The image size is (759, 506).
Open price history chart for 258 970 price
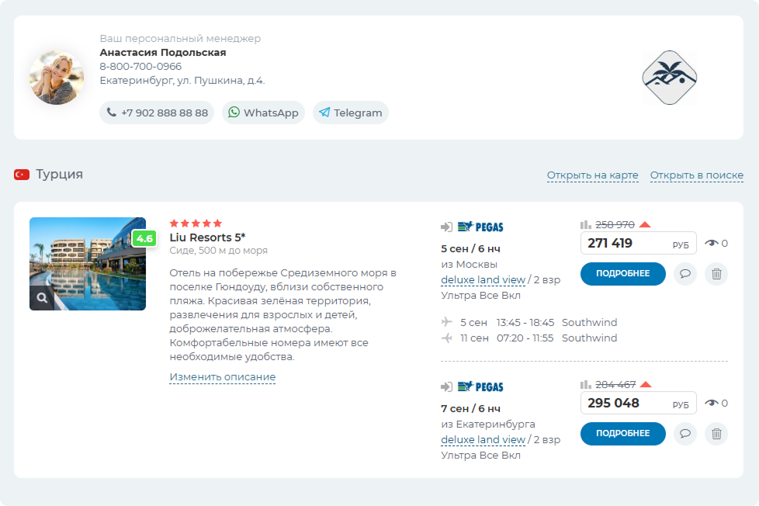(x=586, y=224)
